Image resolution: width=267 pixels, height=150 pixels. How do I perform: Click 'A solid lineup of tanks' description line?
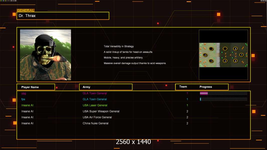(128, 52)
